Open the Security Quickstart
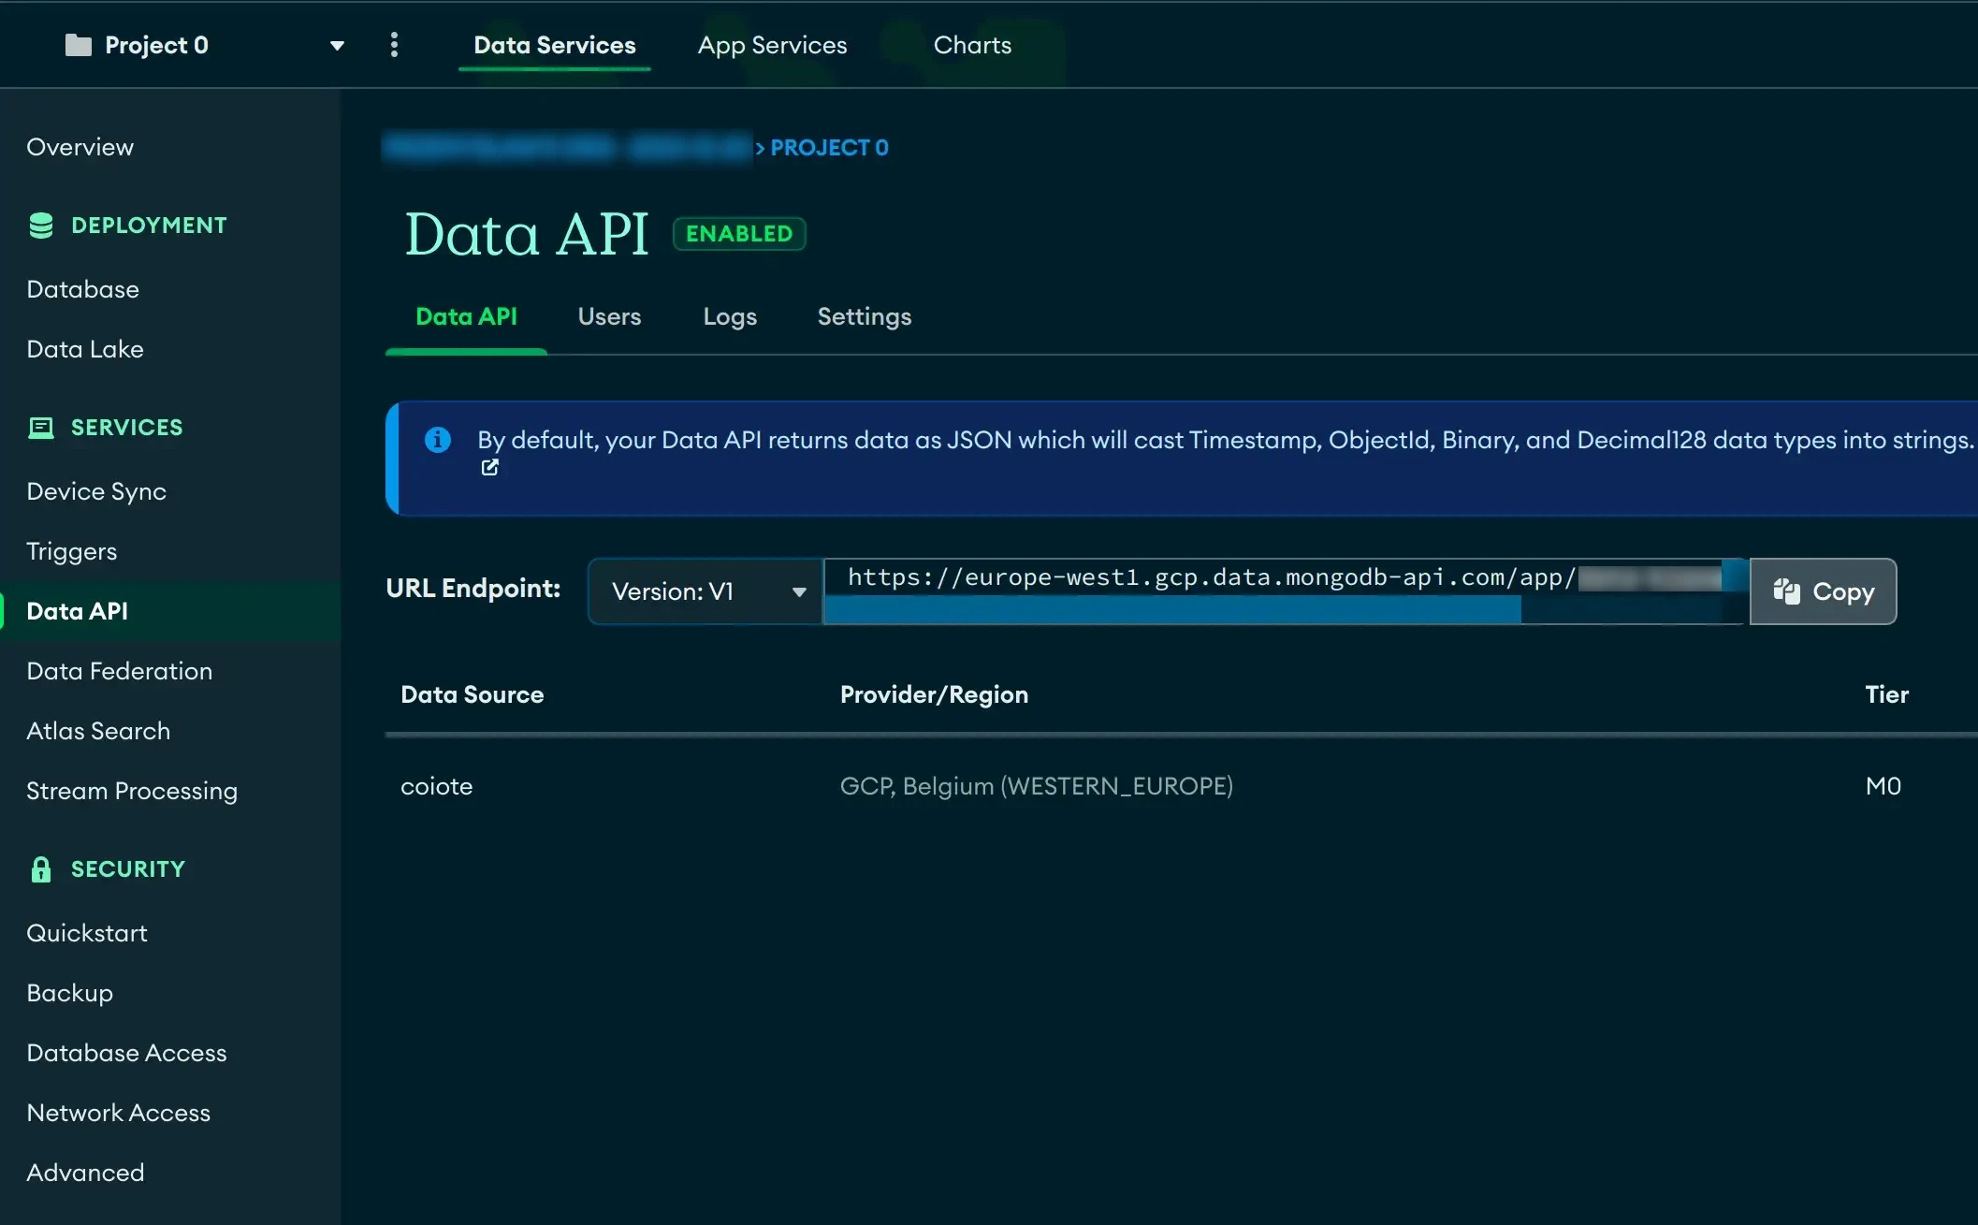Image resolution: width=1978 pixels, height=1225 pixels. click(87, 933)
